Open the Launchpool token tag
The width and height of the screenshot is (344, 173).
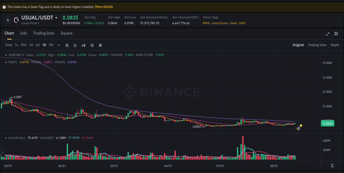tap(220, 23)
